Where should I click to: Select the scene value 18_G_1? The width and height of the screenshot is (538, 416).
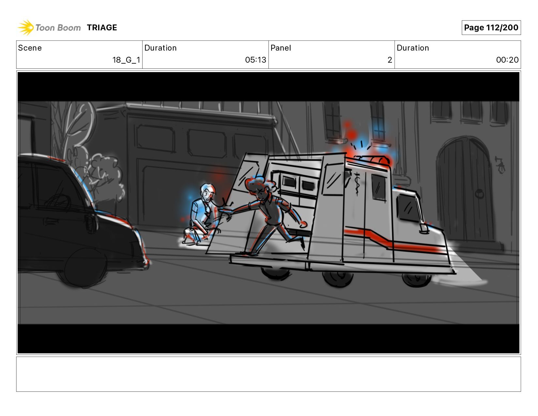pyautogui.click(x=126, y=60)
